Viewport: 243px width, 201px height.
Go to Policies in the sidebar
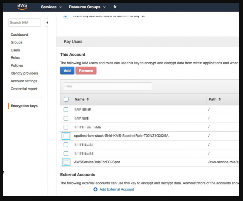(x=17, y=66)
